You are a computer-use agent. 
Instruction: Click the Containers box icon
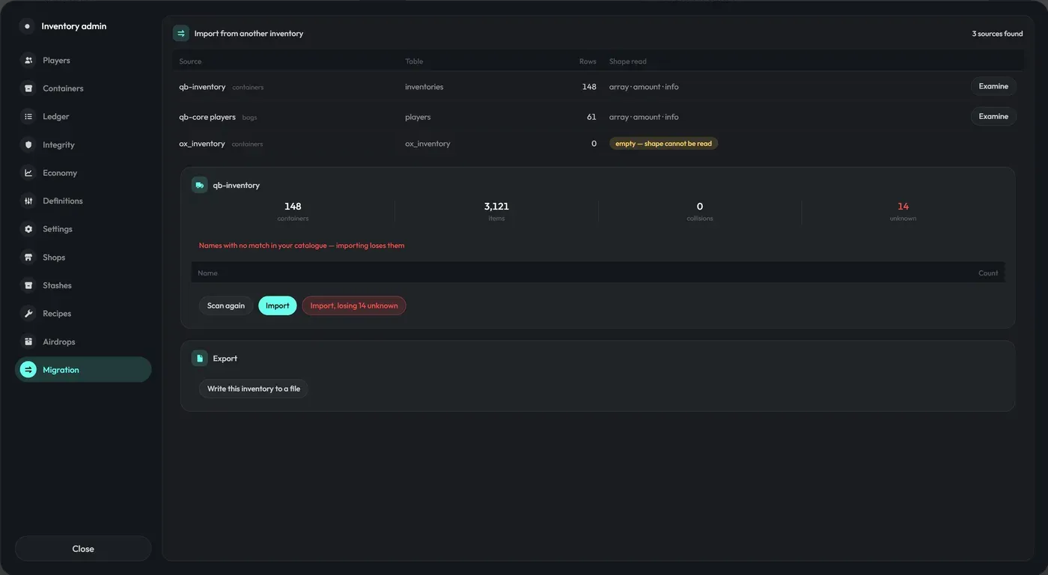28,88
